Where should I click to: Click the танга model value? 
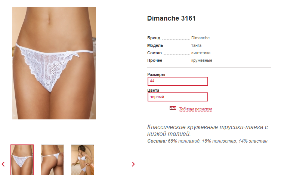196,45
